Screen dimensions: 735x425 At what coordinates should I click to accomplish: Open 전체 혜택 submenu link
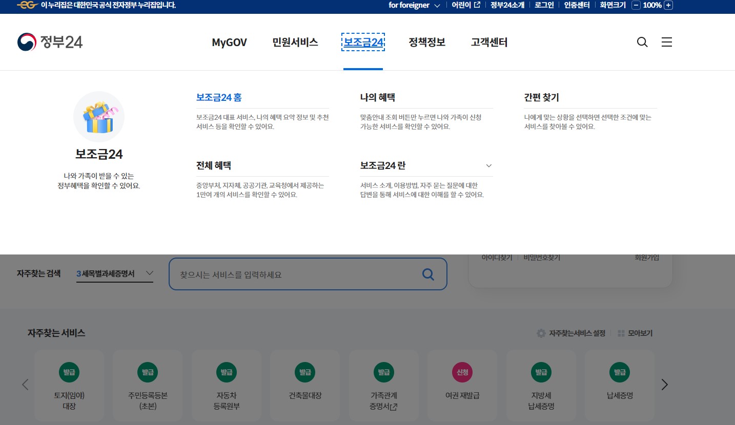pos(214,166)
